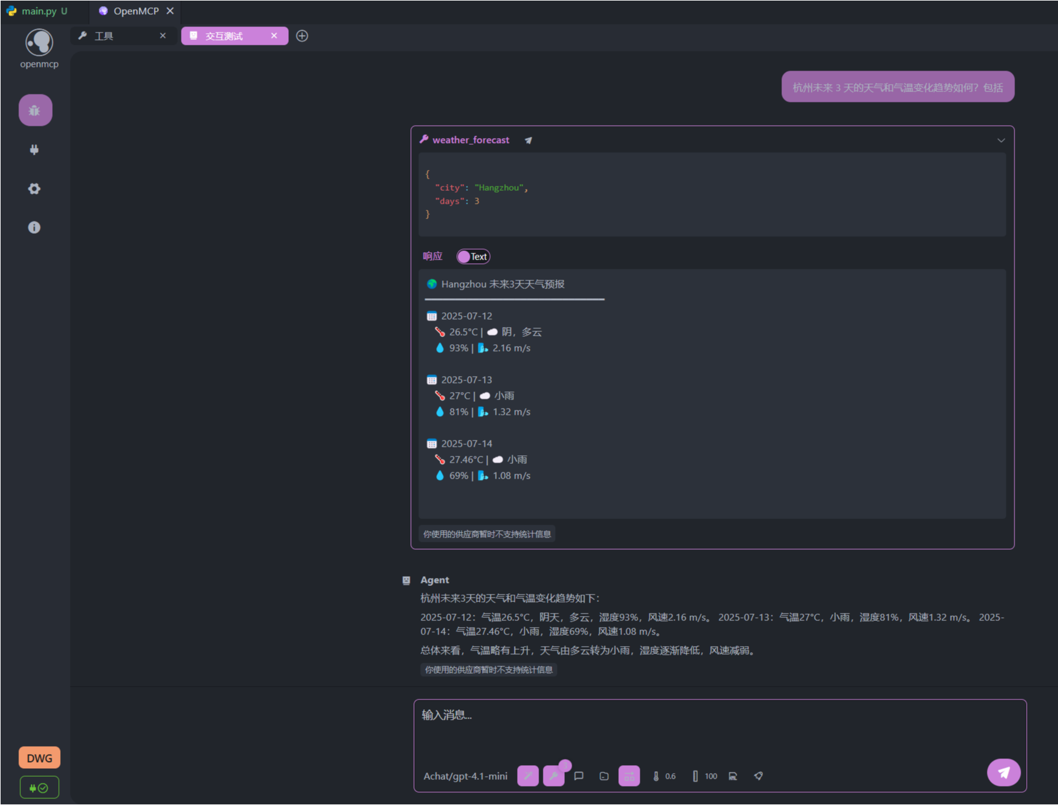Add a new tab with plus icon
The image size is (1058, 805).
click(x=302, y=36)
